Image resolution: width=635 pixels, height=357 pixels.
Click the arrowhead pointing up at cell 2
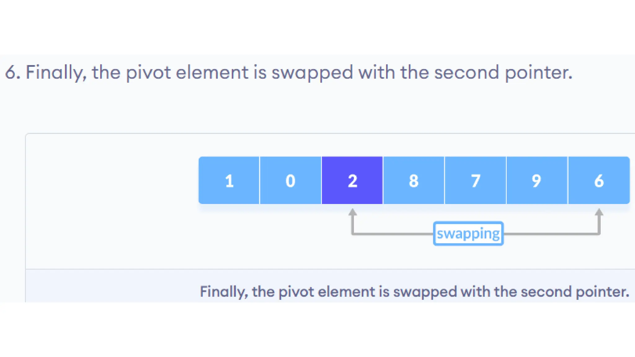coord(353,212)
